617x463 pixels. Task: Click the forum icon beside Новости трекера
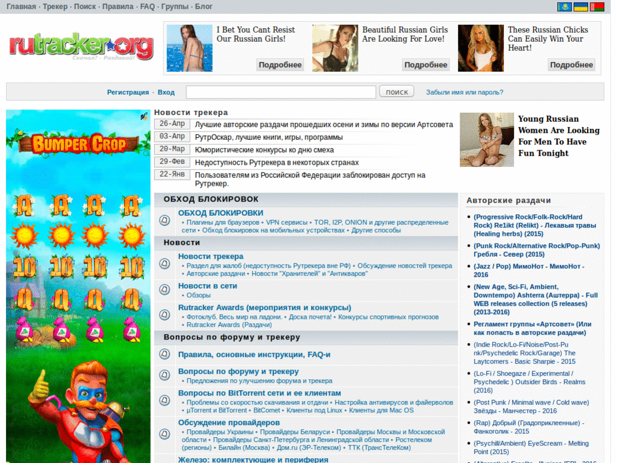pyautogui.click(x=164, y=263)
